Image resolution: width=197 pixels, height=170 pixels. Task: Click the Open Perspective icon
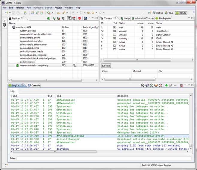pyautogui.click(x=150, y=13)
